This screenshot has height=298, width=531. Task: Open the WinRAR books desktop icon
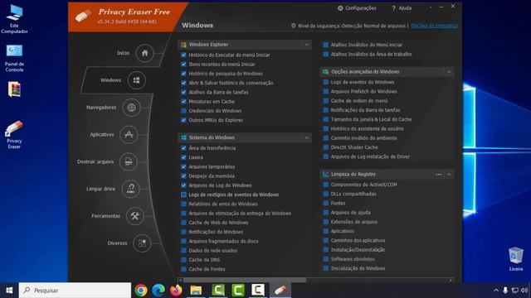(x=14, y=89)
